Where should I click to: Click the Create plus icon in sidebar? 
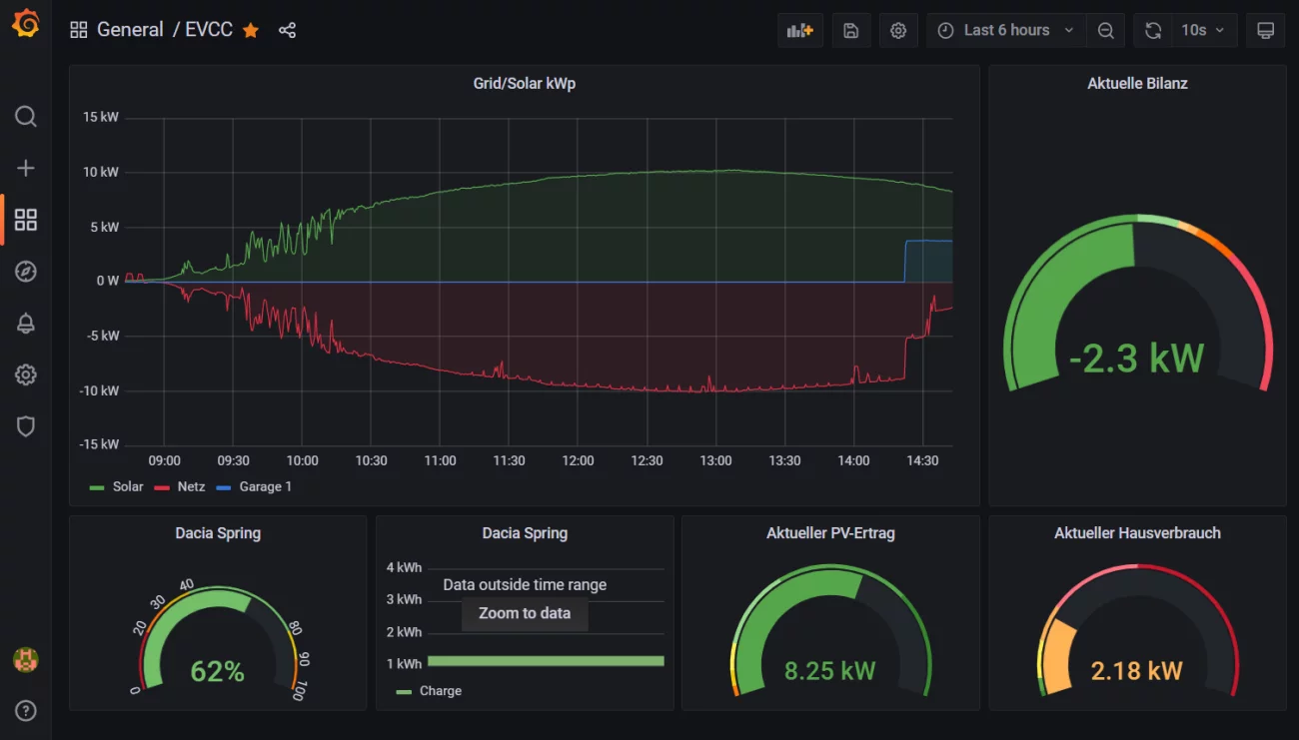coord(26,168)
